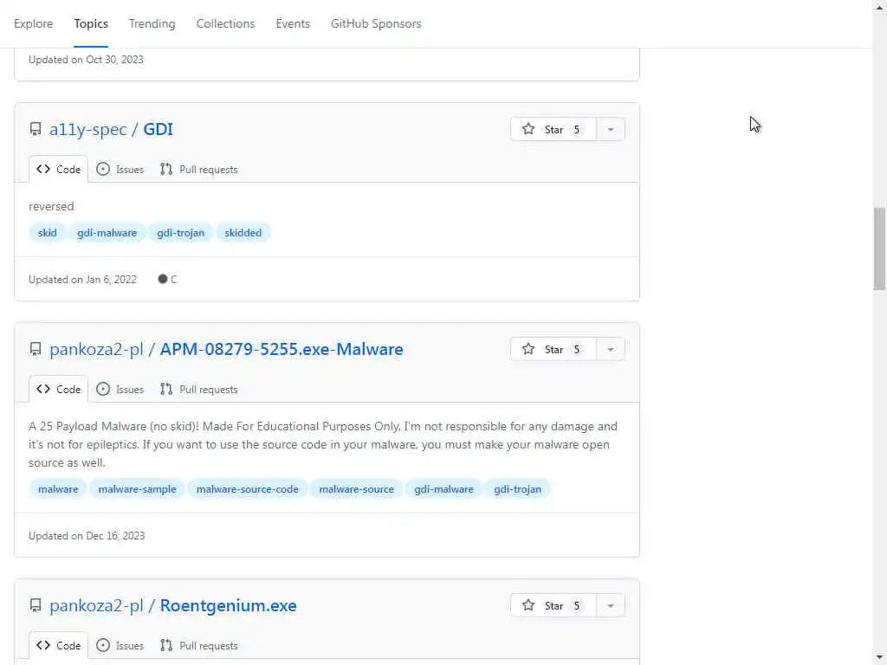Expand the star list dropdown for Roentgenium.exe
This screenshot has height=665, width=887.
pos(611,605)
